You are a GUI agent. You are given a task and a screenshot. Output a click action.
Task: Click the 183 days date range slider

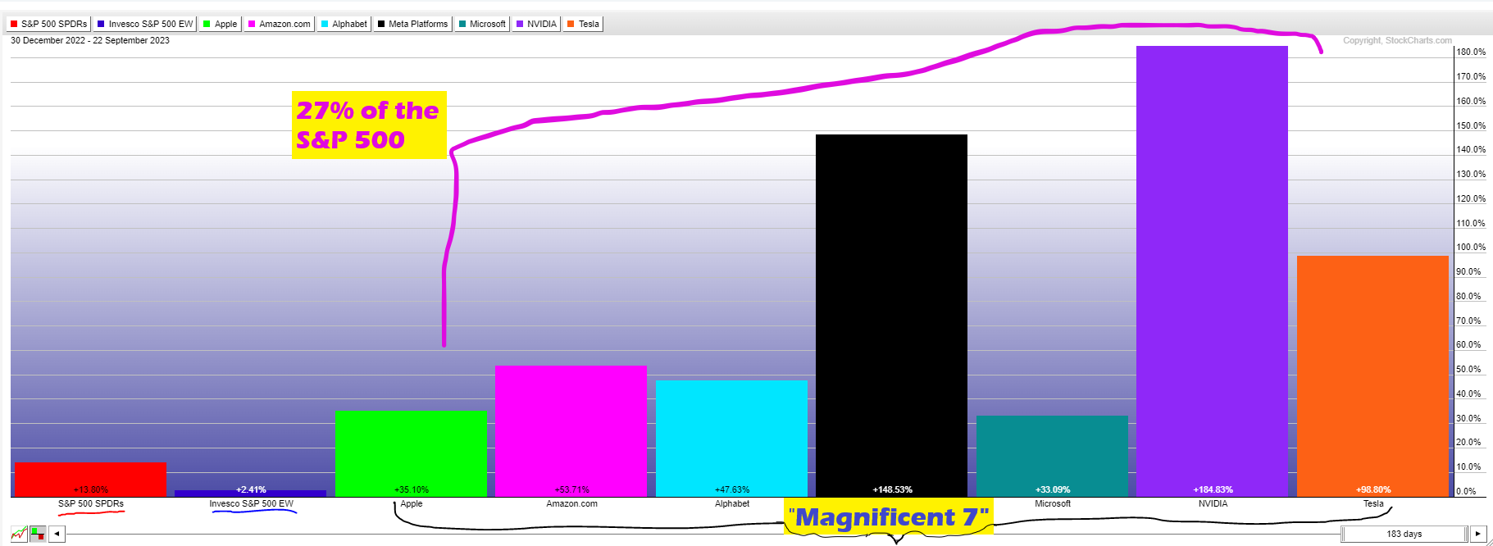(1404, 534)
